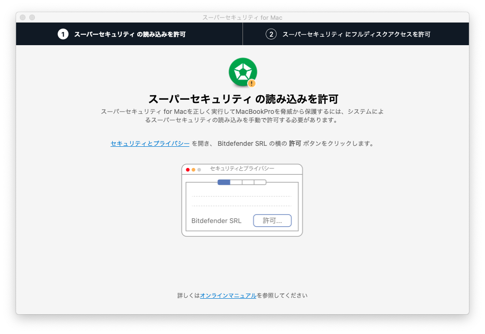Click the window title スーパーセキュリティ for Mac
Image resolution: width=485 pixels, height=334 pixels.
click(242, 17)
